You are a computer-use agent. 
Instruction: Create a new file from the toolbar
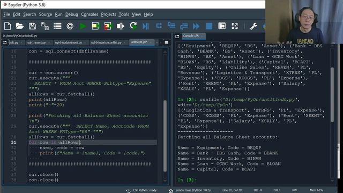click(8, 26)
